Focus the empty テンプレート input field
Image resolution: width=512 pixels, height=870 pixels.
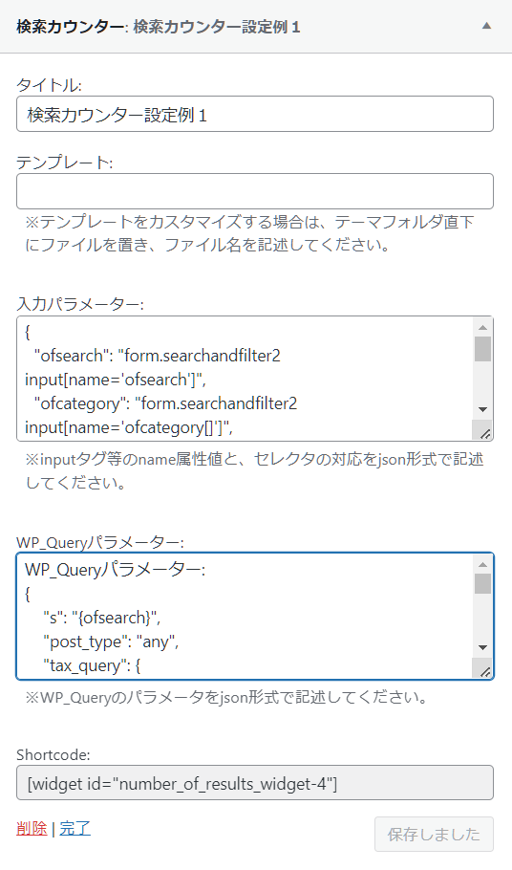point(255,191)
